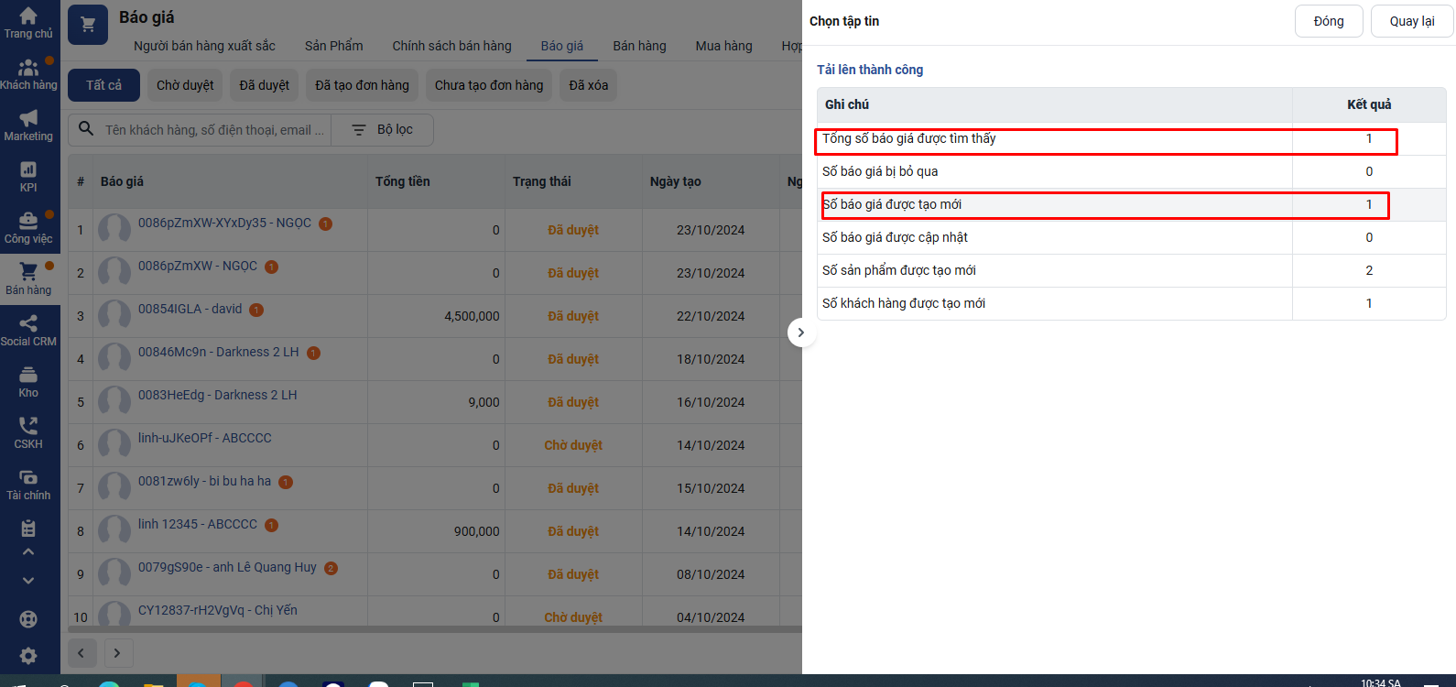This screenshot has height=687, width=1456.
Task: Select the Chờ duyệt filter tab
Action: (185, 85)
